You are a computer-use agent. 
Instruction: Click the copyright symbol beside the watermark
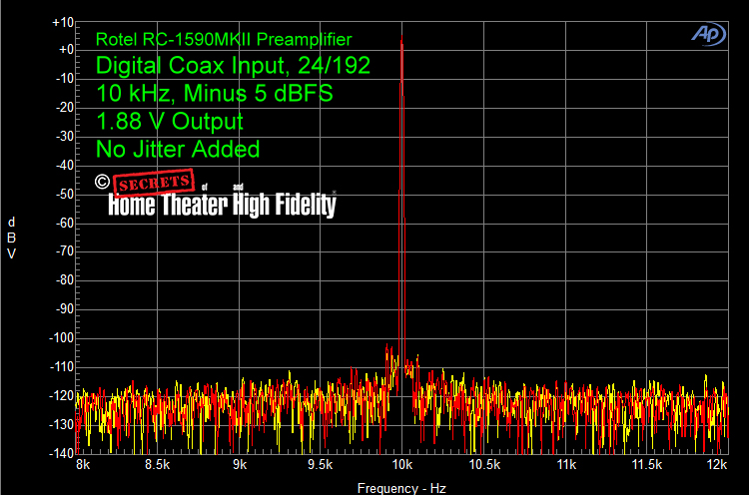tap(102, 181)
